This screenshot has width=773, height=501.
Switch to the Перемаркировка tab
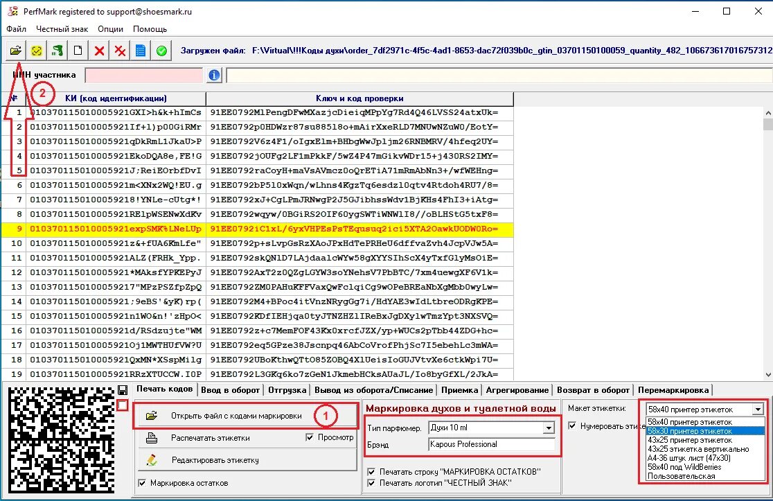coord(673,390)
